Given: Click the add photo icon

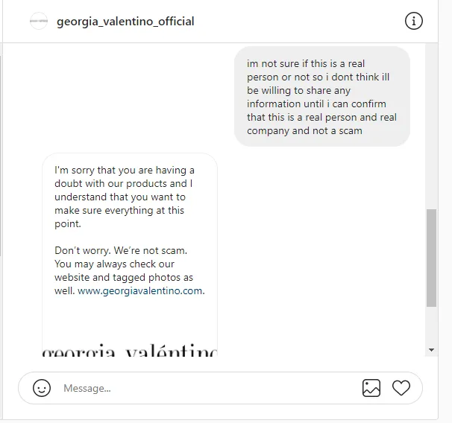Looking at the screenshot, I should tap(371, 388).
